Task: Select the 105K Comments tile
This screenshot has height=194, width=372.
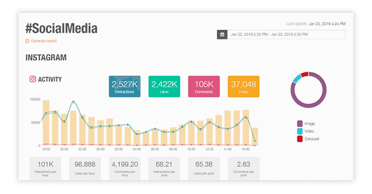Action: click(x=204, y=86)
